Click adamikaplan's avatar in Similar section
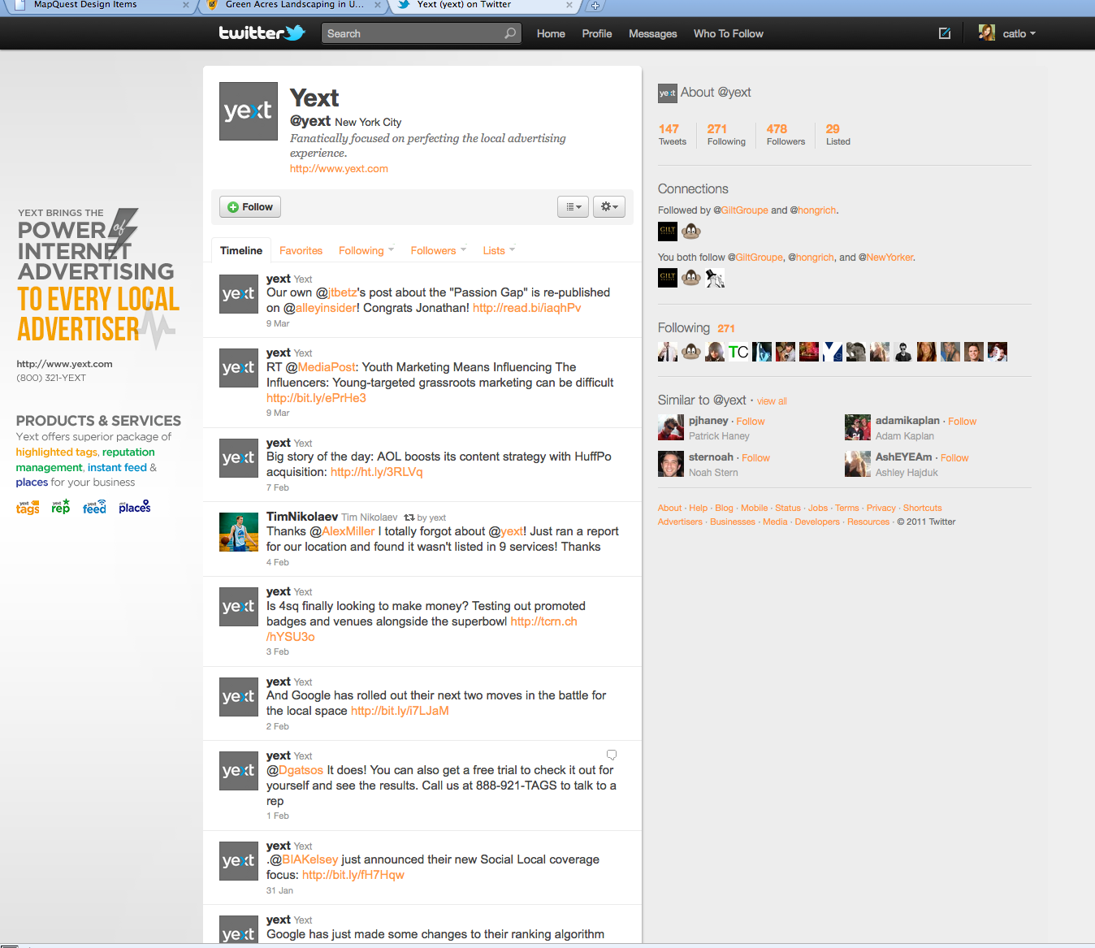The height and width of the screenshot is (948, 1095). 858,427
